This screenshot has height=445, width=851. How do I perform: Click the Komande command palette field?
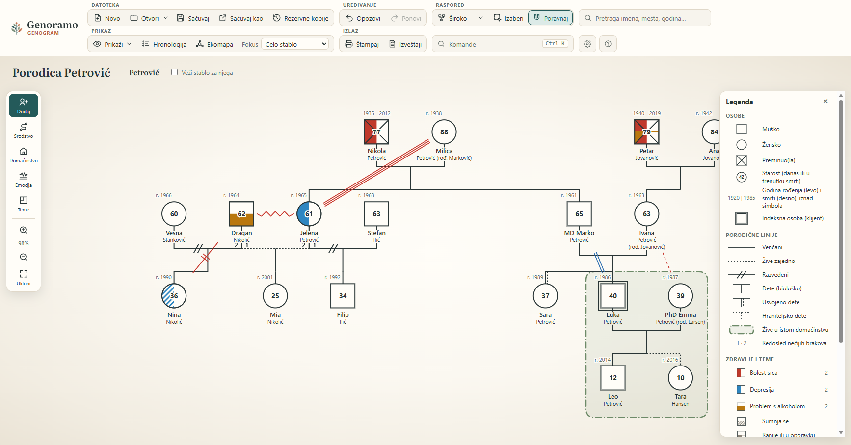pyautogui.click(x=503, y=44)
